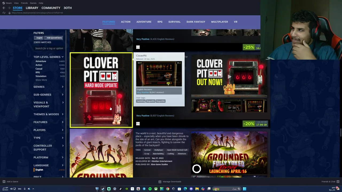Open Discord from the taskbar
Viewport: 342px width, 192px height.
click(x=191, y=189)
